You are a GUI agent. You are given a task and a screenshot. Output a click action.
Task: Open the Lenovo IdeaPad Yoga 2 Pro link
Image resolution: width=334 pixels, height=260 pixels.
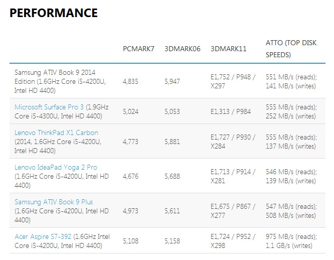click(56, 167)
